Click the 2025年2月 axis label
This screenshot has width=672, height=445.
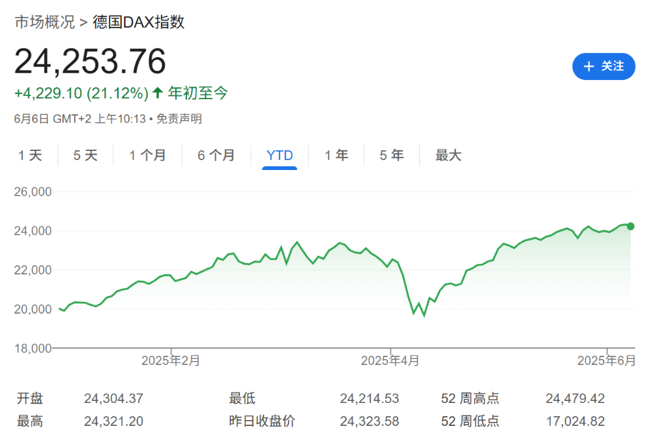171,360
